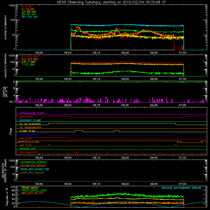Select the 50-100 keV legend label
This screenshot has width=210, height=210.
(x=30, y=17)
